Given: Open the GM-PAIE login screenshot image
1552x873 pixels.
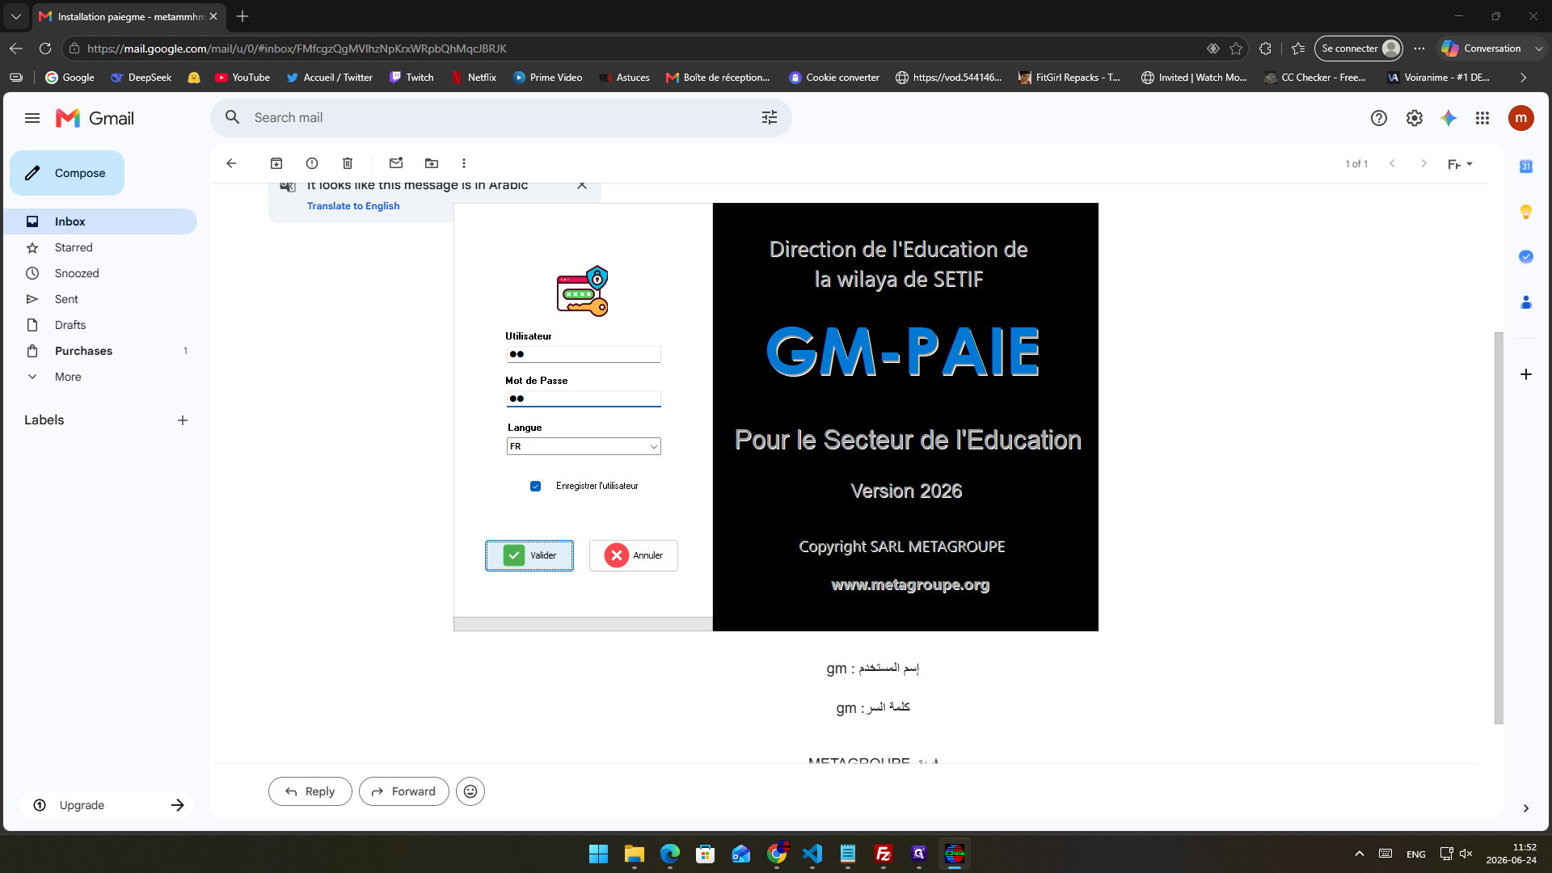Looking at the screenshot, I should [776, 417].
